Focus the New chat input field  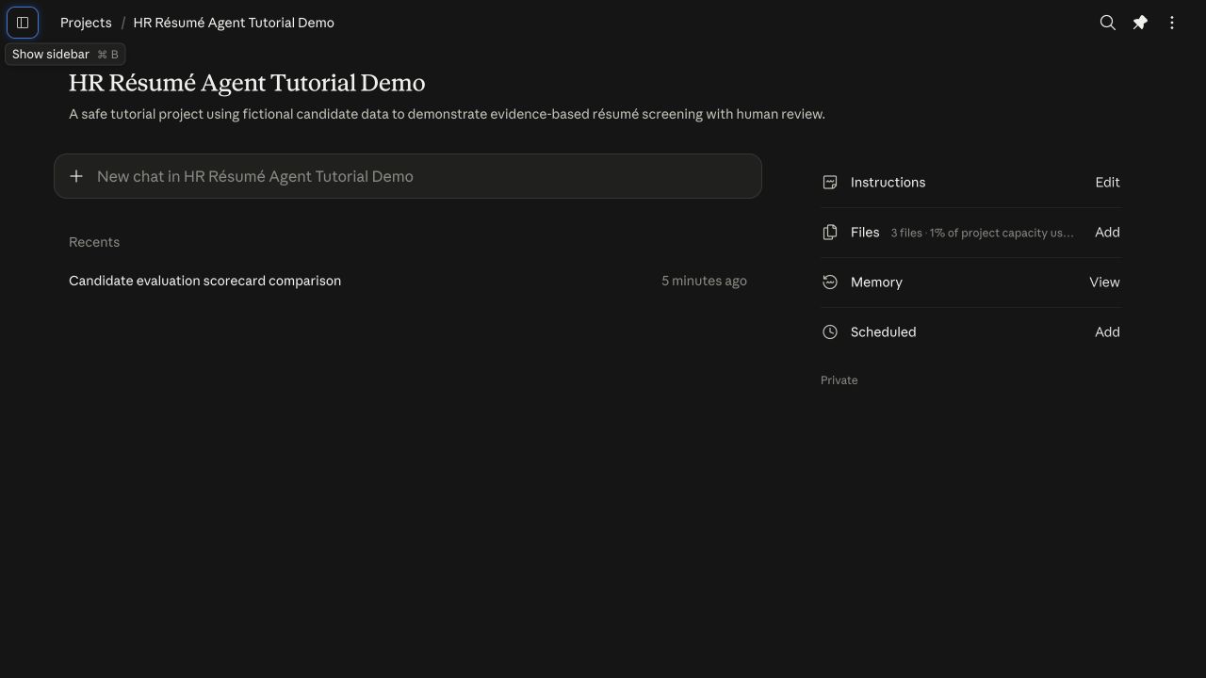coord(408,176)
